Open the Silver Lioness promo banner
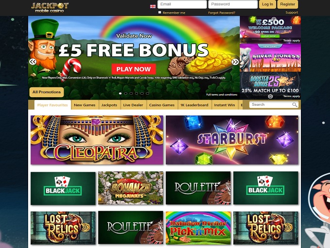The image size is (330, 248). point(270,57)
